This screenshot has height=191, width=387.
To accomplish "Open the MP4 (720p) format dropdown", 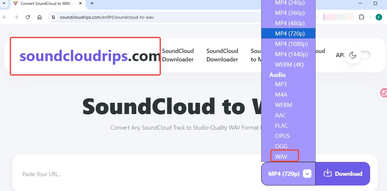I will point(307,174).
